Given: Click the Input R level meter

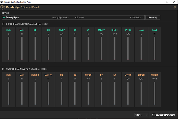Looking at the screenshot, I should [155, 48].
